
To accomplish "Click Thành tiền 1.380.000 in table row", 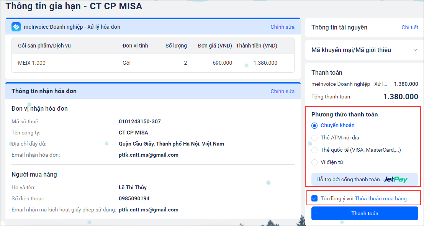I will point(265,63).
